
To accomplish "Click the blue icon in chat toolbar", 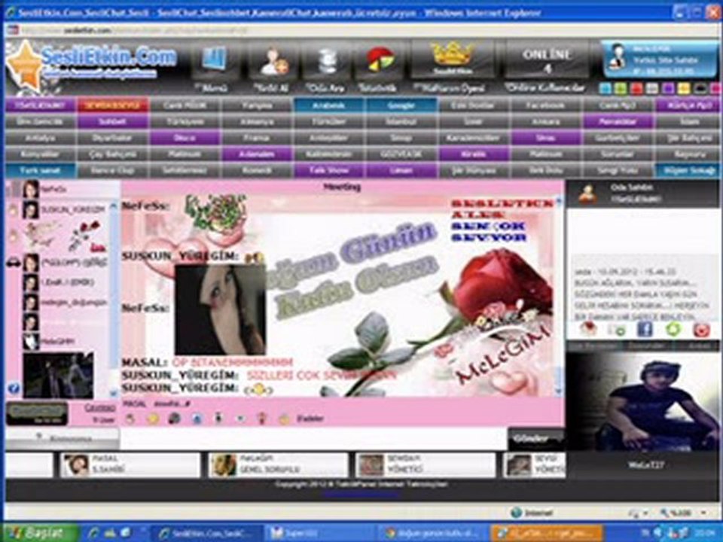I will [197, 419].
